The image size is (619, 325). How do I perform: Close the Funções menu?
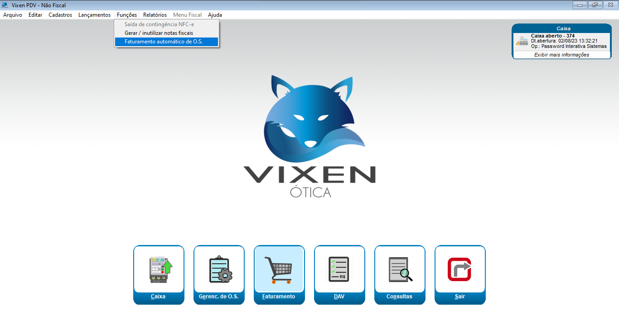pyautogui.click(x=127, y=15)
